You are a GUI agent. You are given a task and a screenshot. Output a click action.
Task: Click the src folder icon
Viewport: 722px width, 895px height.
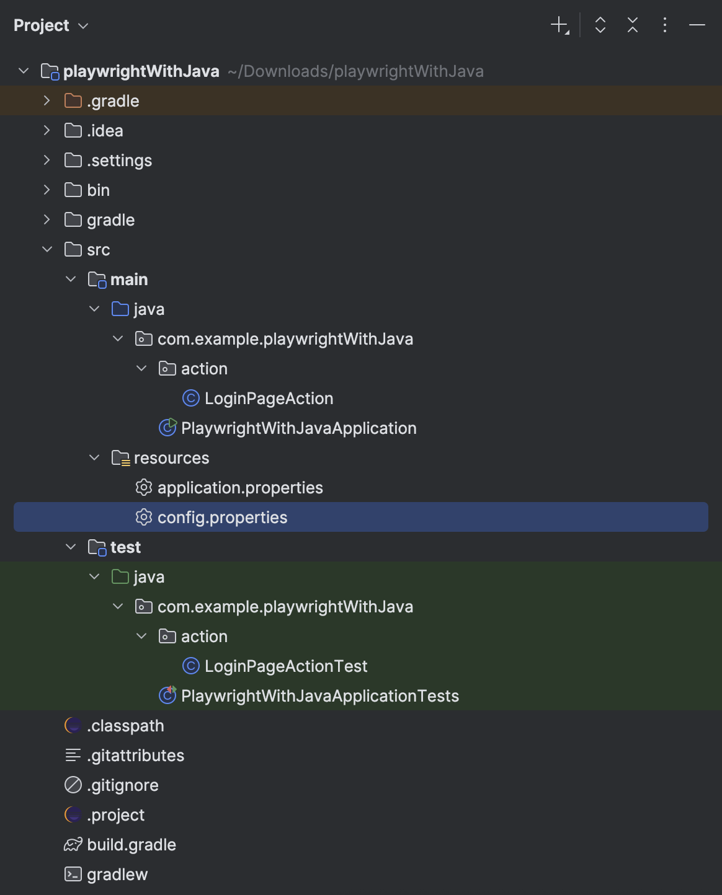(x=73, y=250)
